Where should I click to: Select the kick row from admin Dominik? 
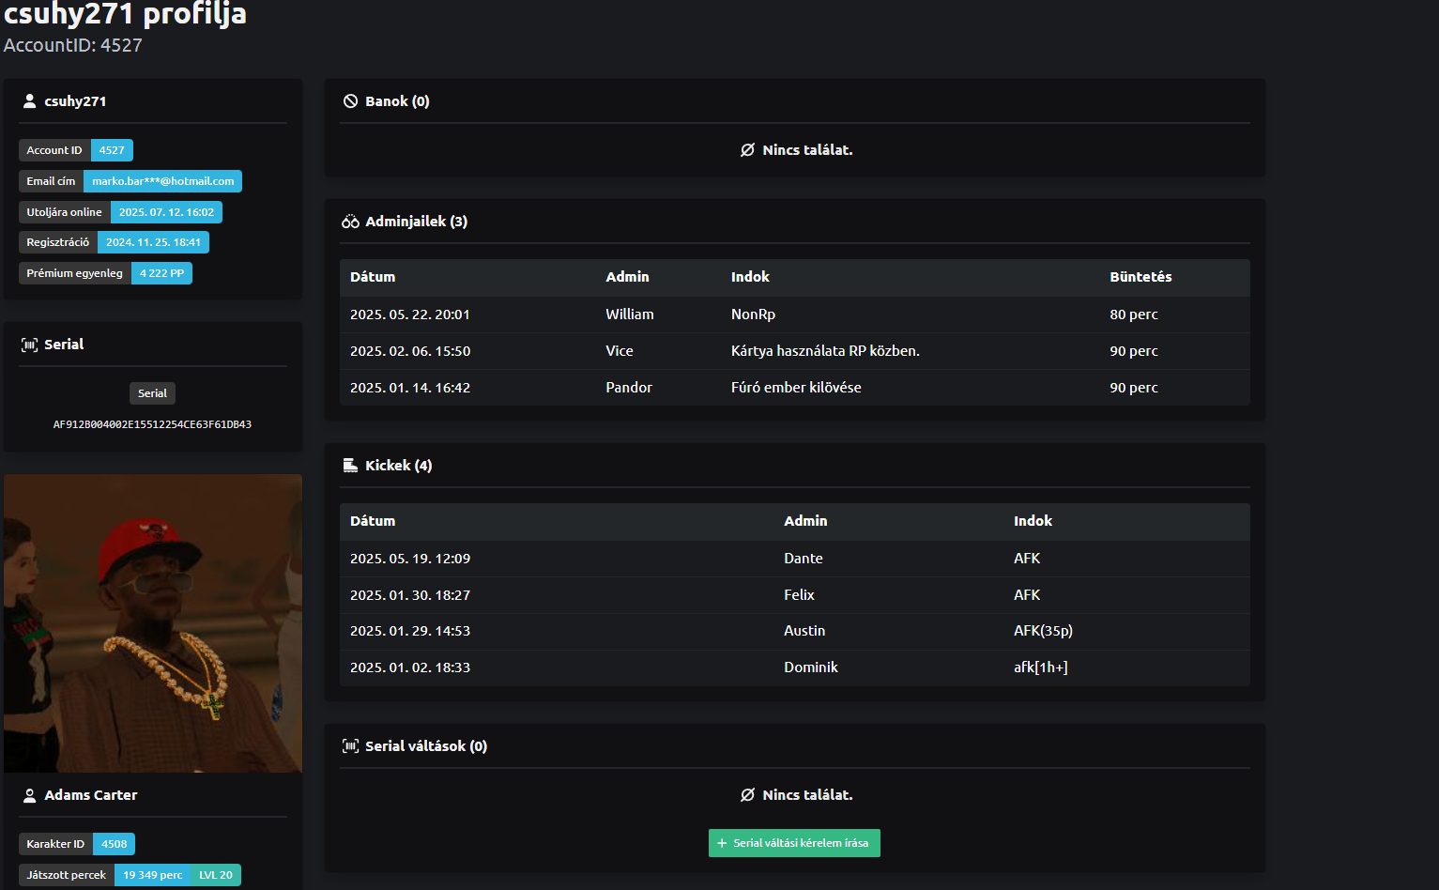[794, 667]
